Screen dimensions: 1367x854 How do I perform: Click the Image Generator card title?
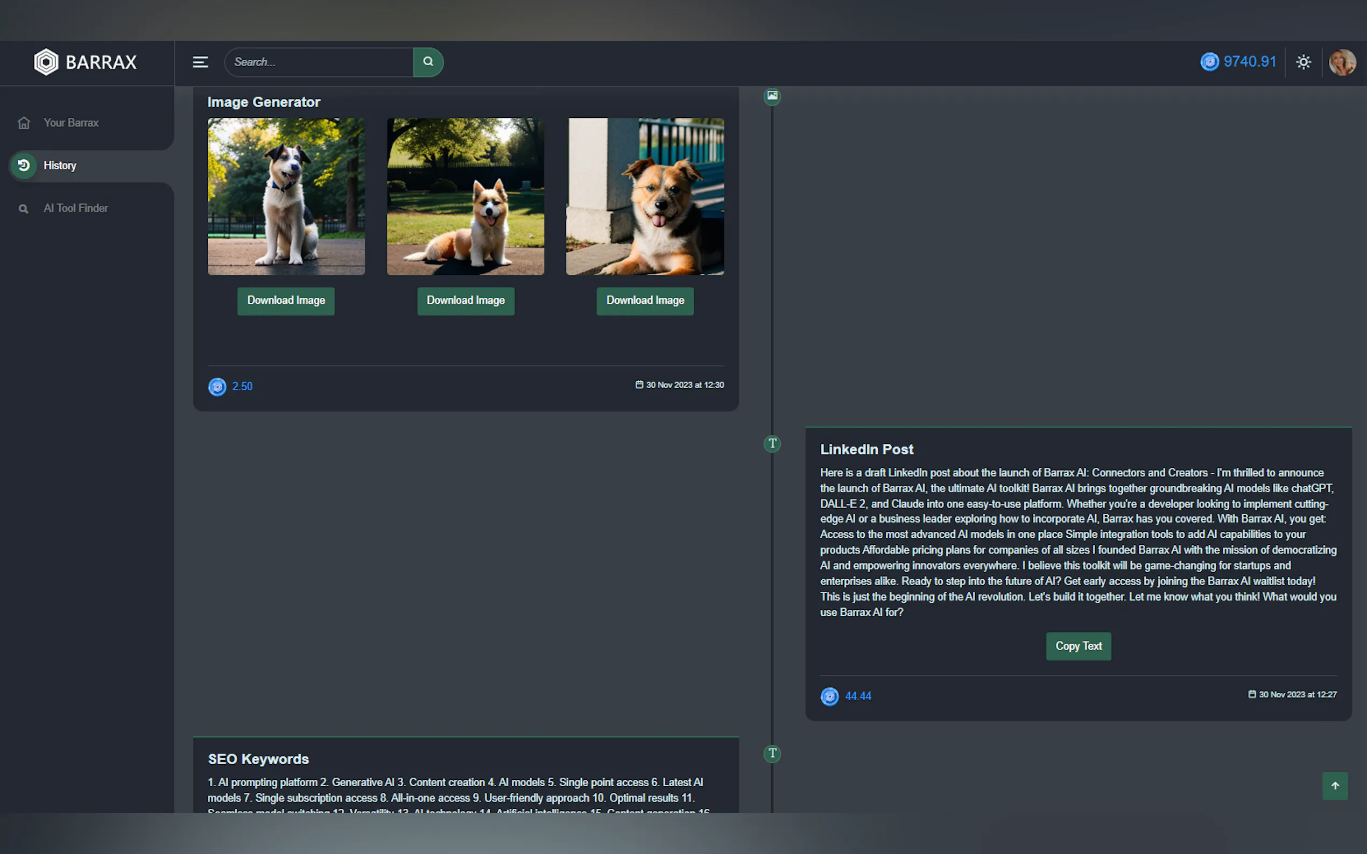263,102
